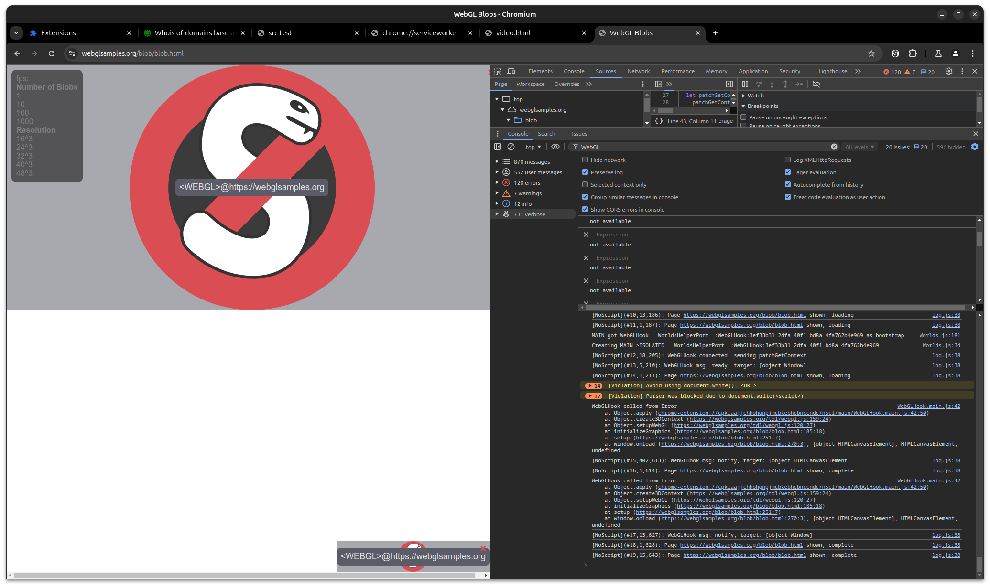Viewport: 990px width, 587px height.
Task: Uncheck Show CORS errors in console
Action: coord(585,209)
